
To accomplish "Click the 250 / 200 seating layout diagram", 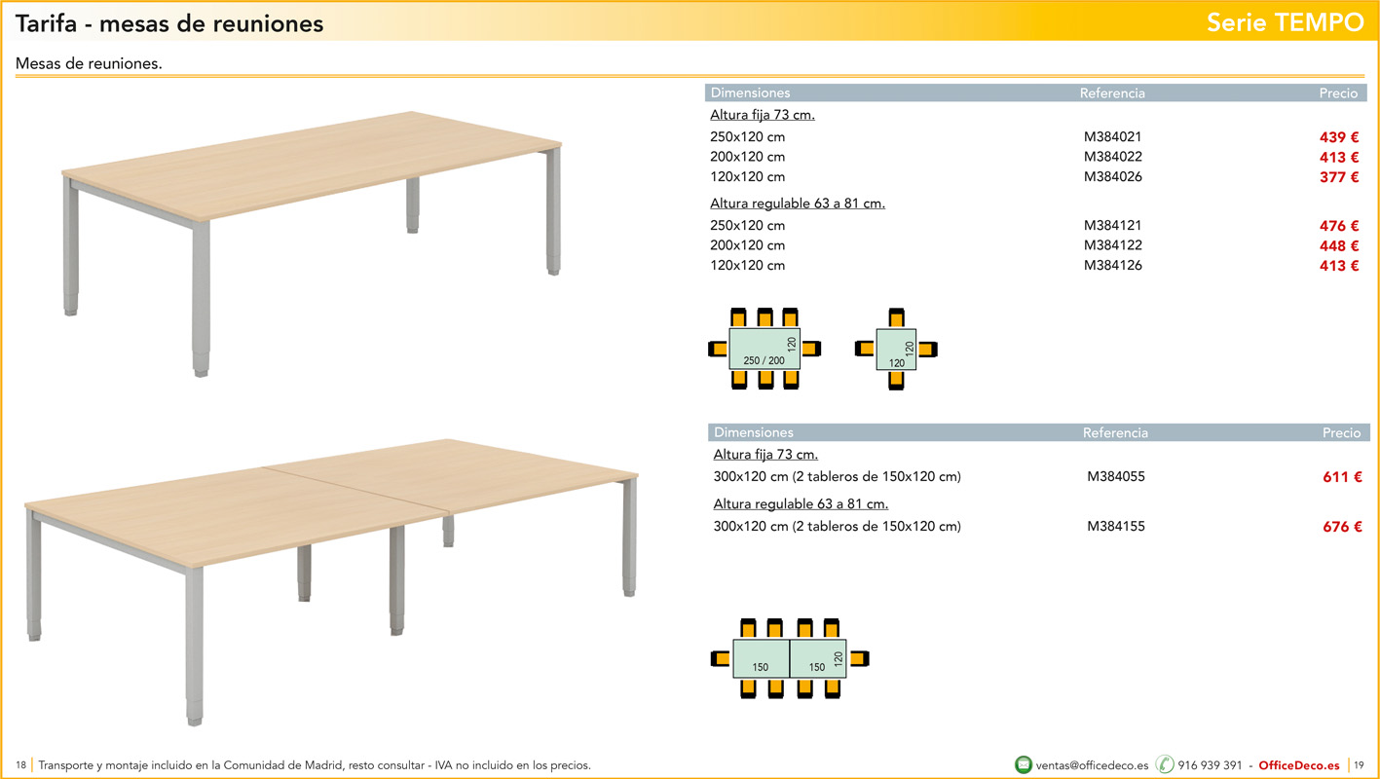I will (x=765, y=350).
